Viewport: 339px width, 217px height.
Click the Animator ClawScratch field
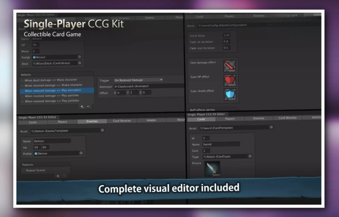149,86
